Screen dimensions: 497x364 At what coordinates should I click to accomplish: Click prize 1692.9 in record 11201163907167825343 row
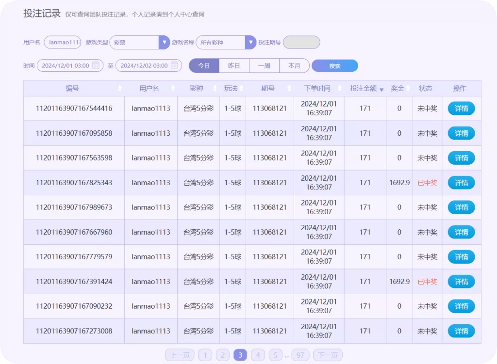(399, 183)
